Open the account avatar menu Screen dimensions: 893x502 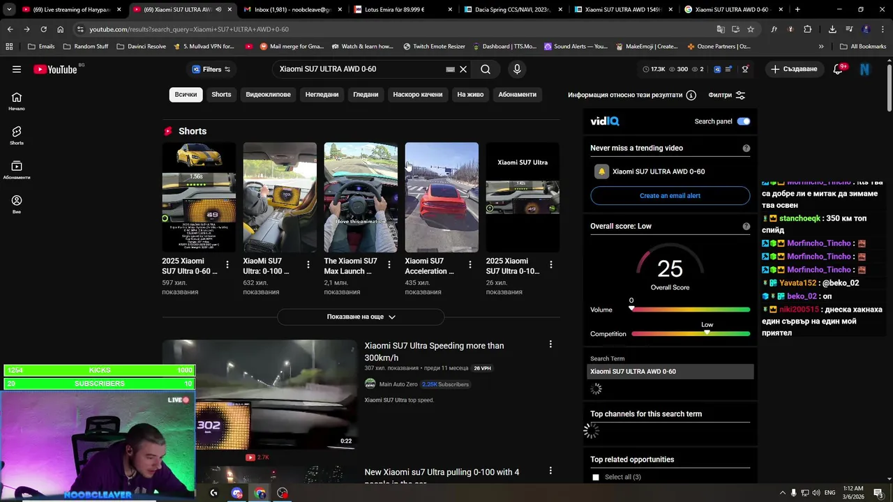tap(865, 69)
